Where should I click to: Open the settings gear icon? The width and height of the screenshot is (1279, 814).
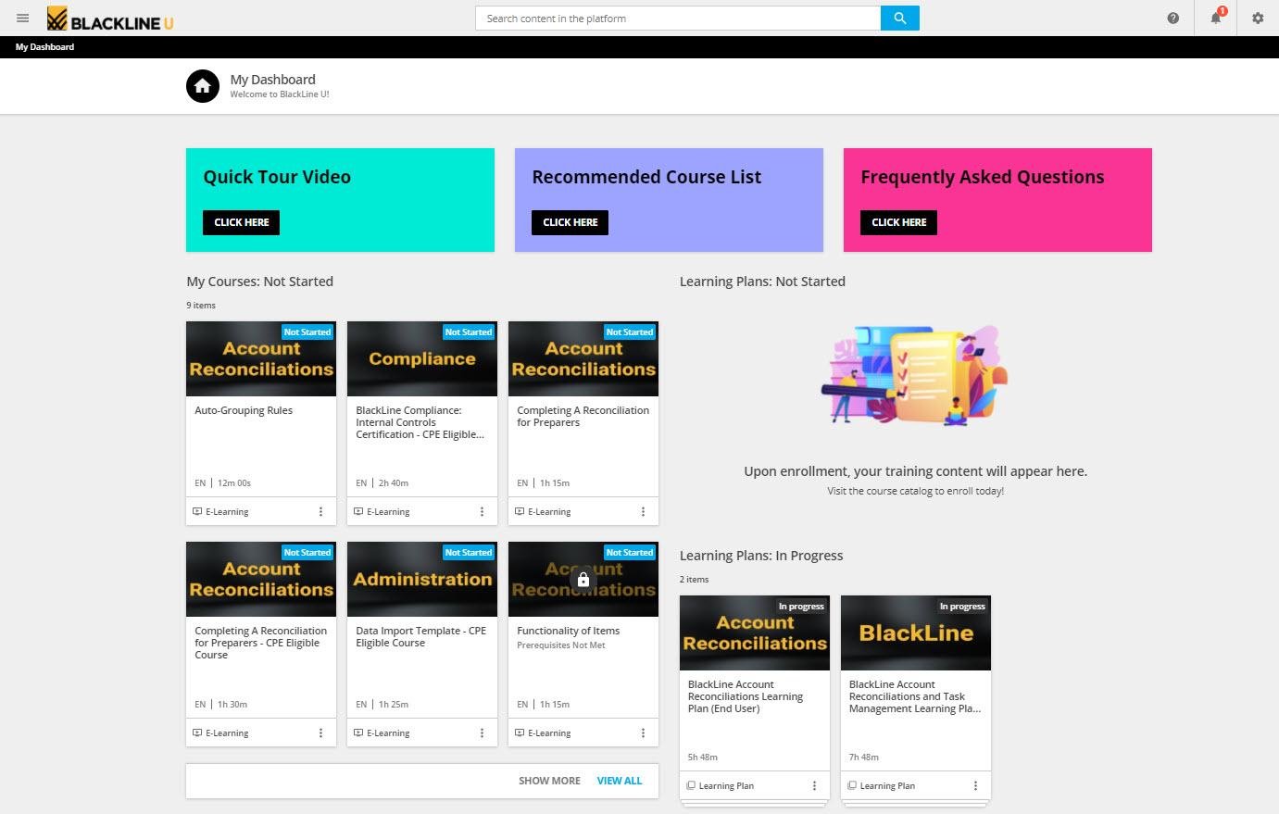pyautogui.click(x=1258, y=19)
